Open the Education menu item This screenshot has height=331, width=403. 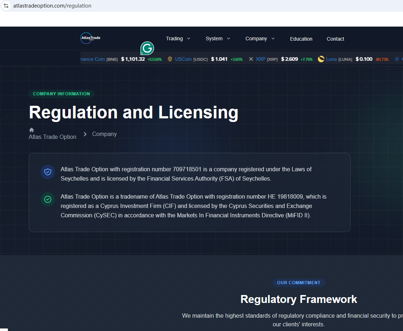click(301, 39)
